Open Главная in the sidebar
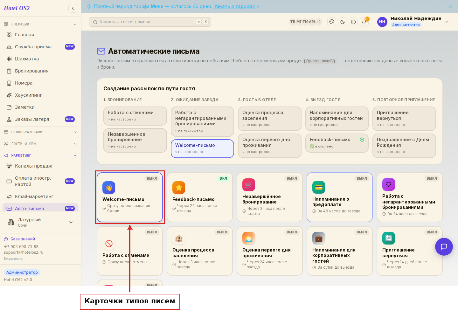 click(40, 35)
